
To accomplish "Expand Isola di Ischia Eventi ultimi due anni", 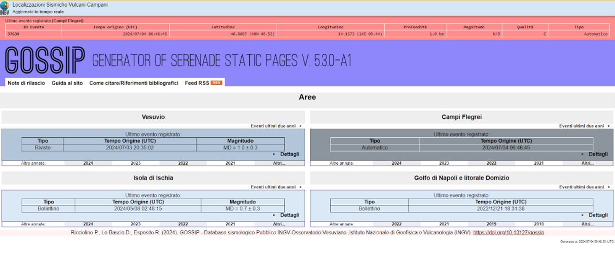I will click(276, 187).
